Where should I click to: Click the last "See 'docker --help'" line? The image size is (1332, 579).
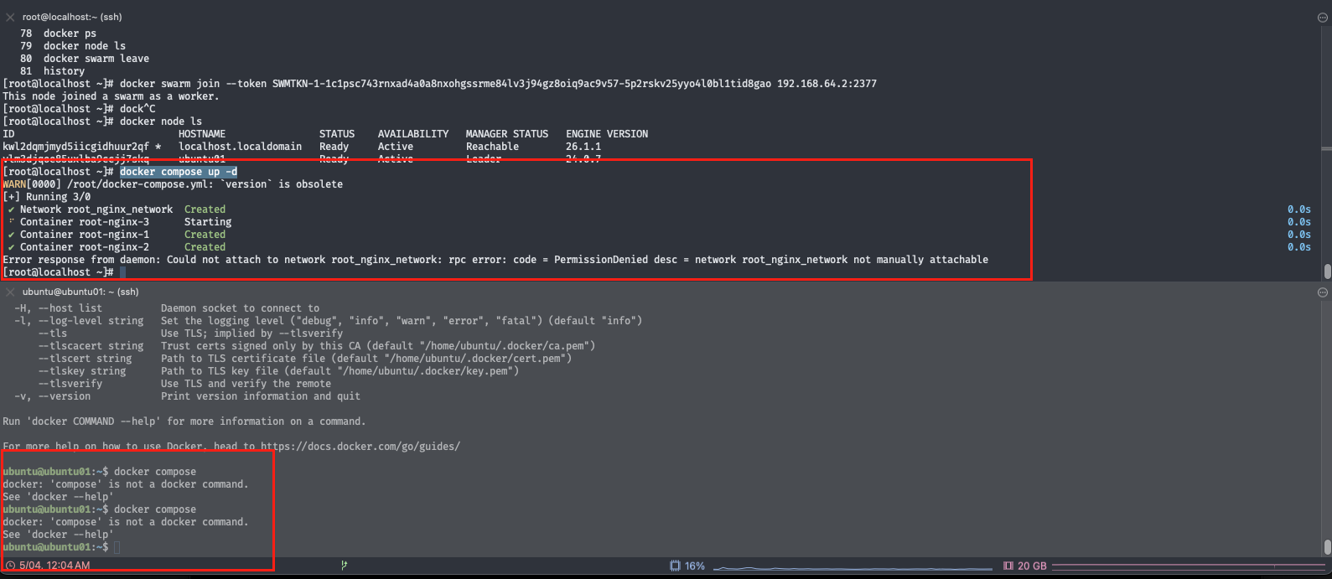click(58, 535)
